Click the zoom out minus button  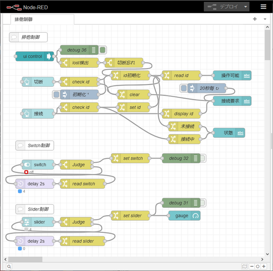(251, 266)
